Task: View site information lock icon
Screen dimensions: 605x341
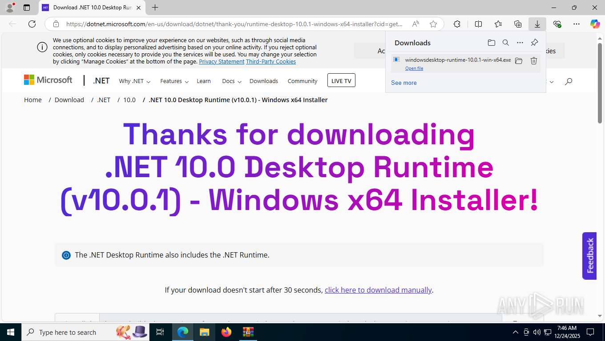Action: point(56,24)
